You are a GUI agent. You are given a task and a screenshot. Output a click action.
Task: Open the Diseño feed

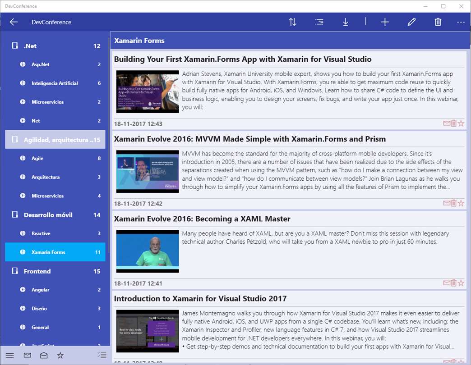[x=55, y=308]
